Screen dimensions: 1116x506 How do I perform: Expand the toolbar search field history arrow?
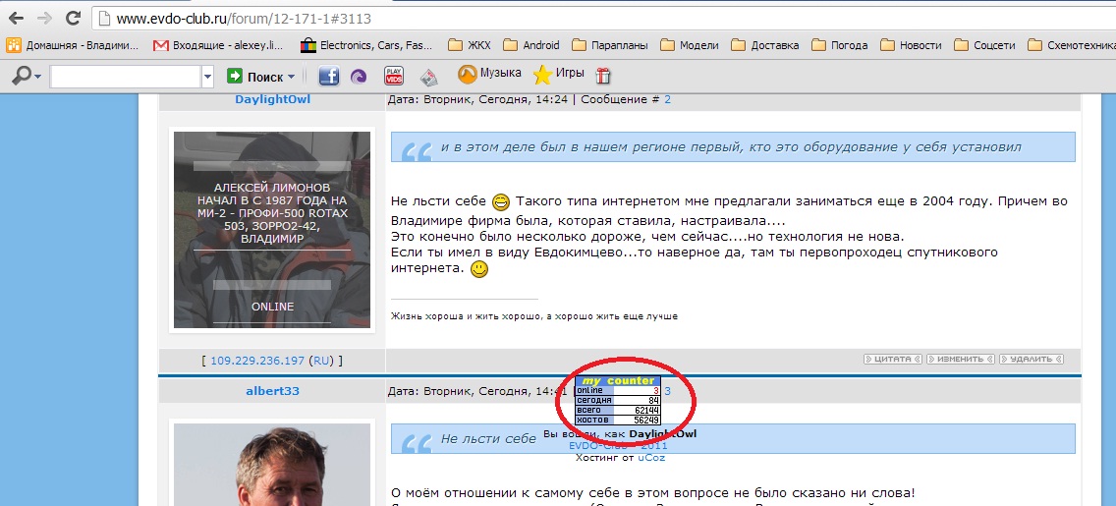(x=208, y=77)
